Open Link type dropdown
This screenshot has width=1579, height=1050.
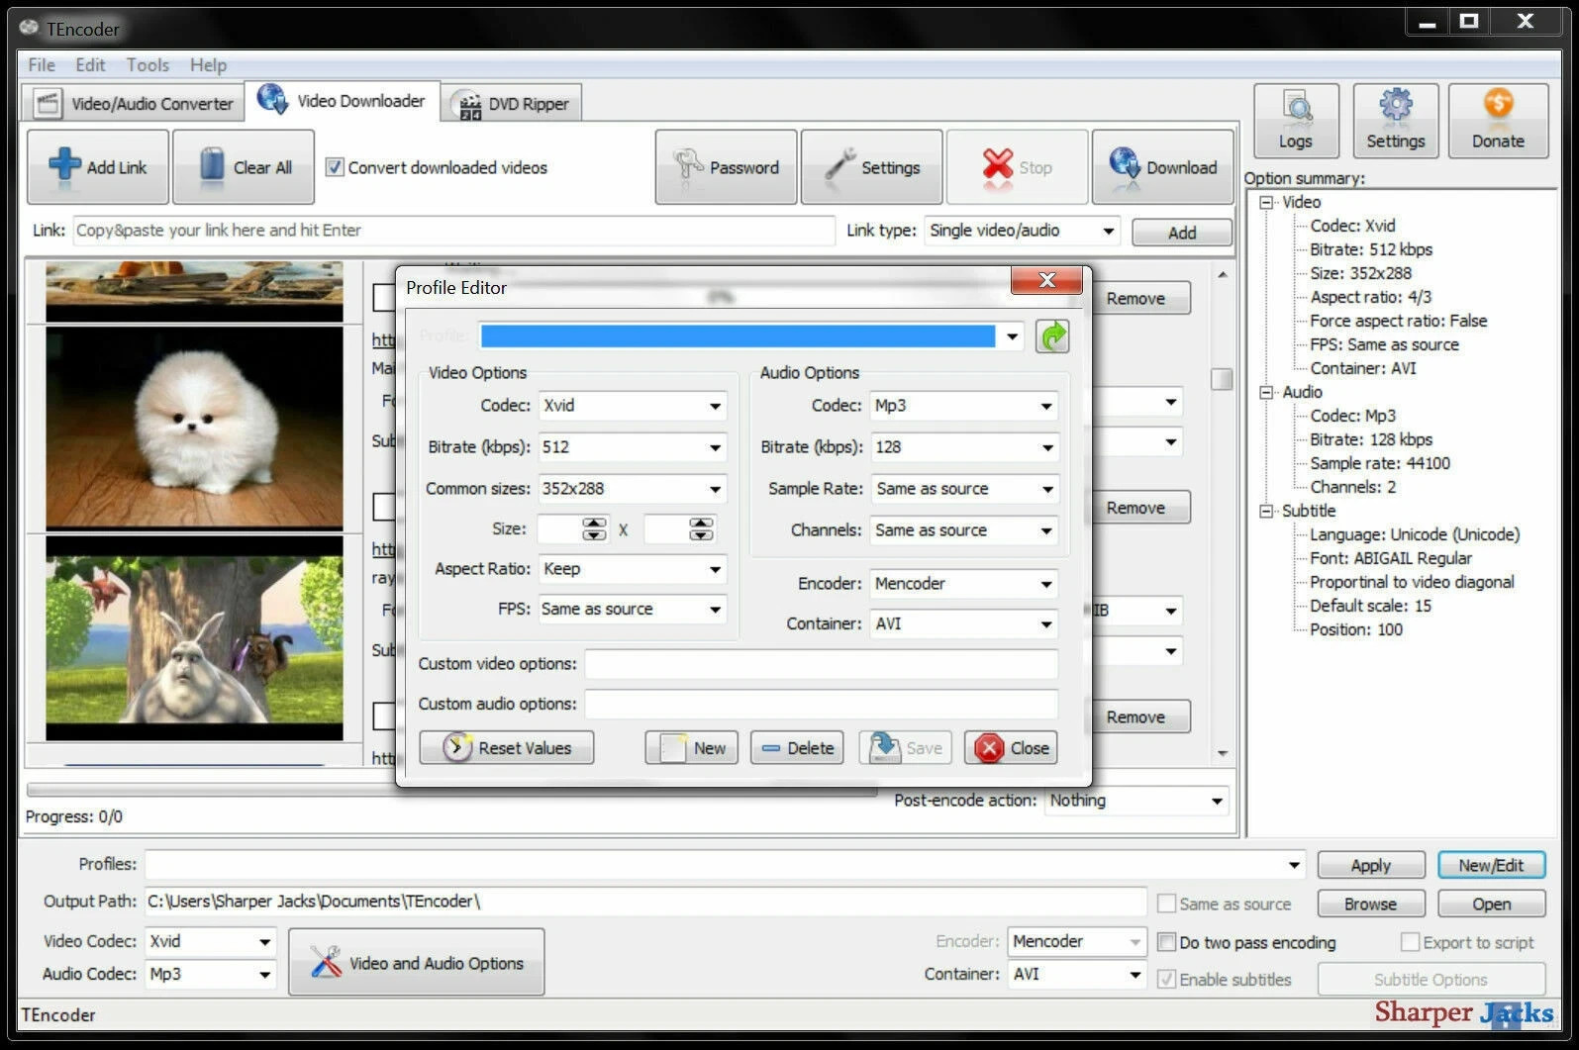click(1109, 231)
